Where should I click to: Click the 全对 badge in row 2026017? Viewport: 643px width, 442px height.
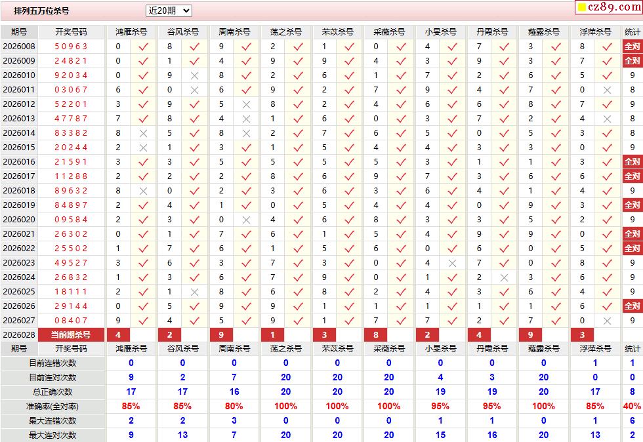[632, 176]
